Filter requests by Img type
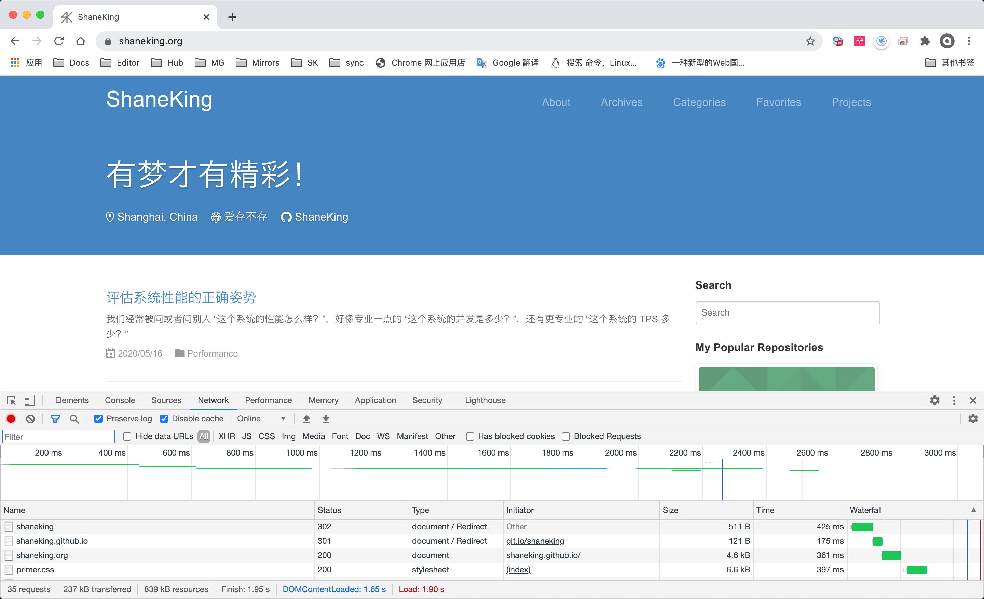 point(288,436)
